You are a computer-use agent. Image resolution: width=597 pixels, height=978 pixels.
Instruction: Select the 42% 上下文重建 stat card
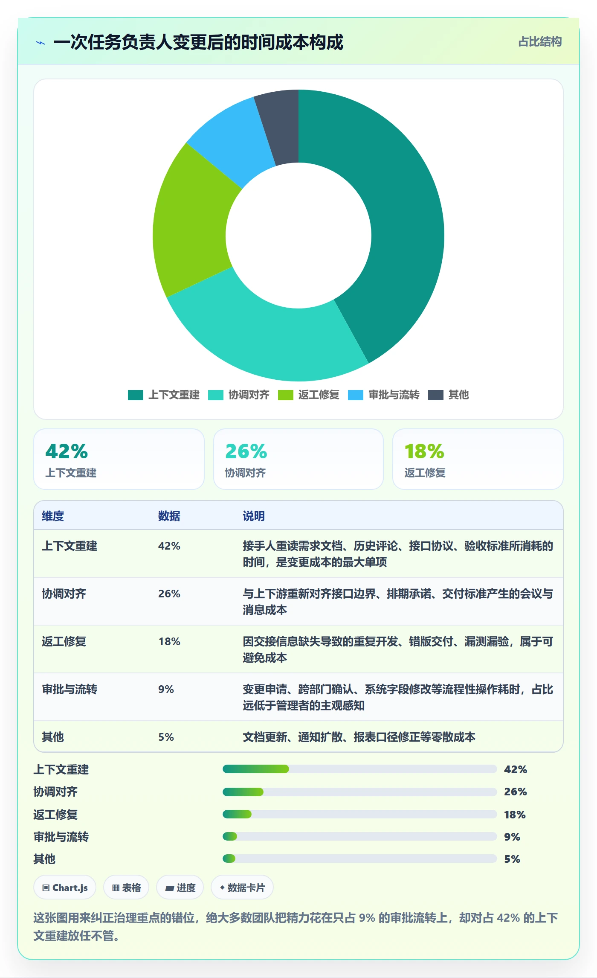[119, 459]
